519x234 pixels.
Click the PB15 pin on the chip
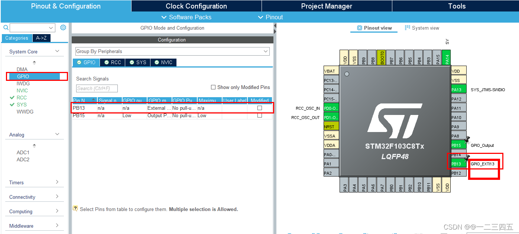coord(458,145)
